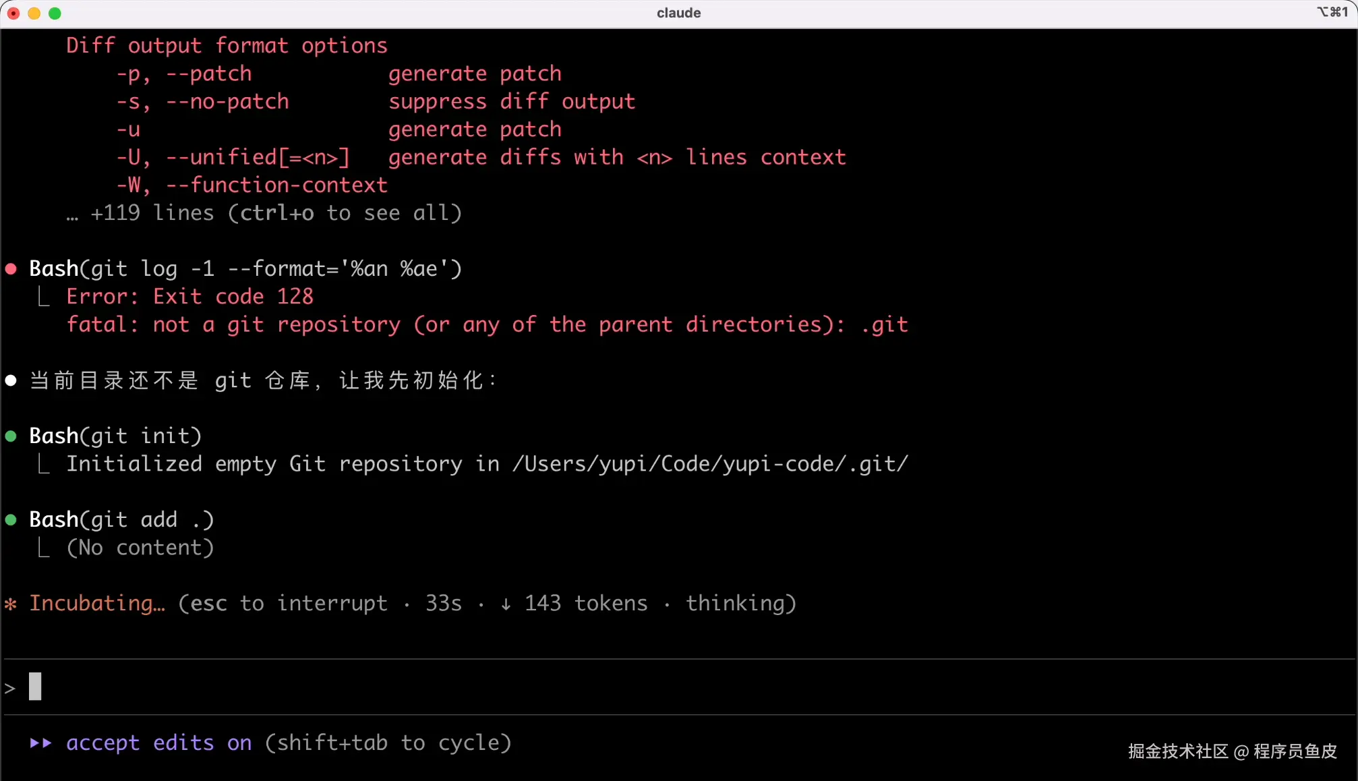Click the red status dot beside the git log command

[11, 269]
